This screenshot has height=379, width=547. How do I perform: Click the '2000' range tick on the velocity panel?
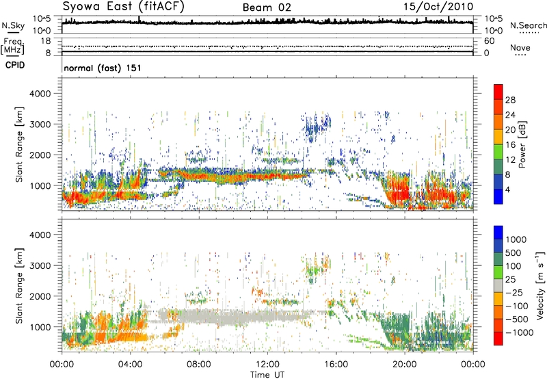point(40,296)
